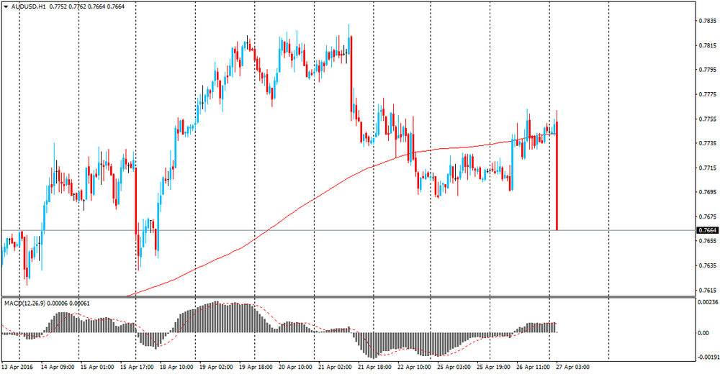
Task: Click the AUDUSD,H1 chart title text
Action: pyautogui.click(x=30, y=6)
